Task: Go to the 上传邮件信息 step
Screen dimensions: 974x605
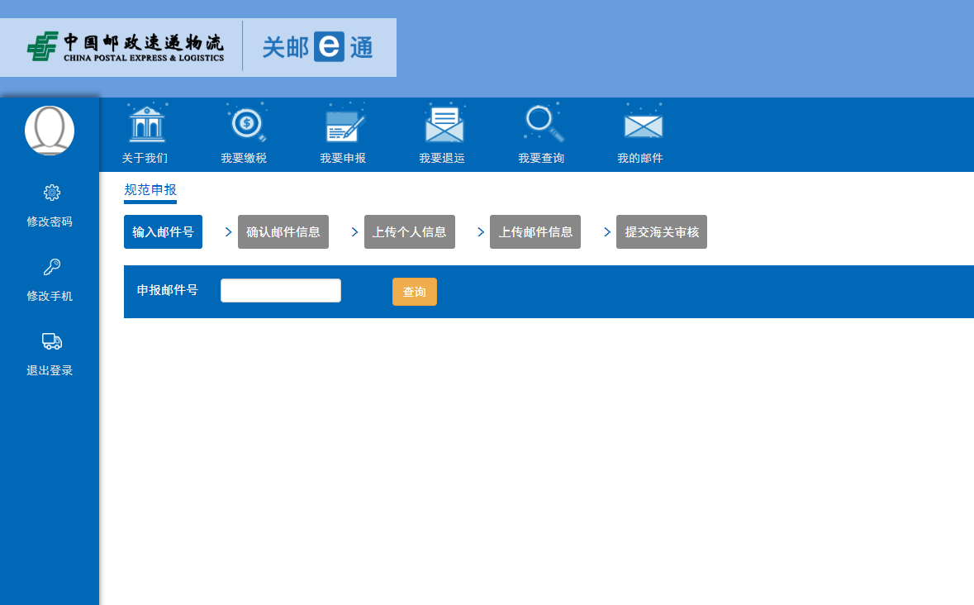Action: click(x=535, y=232)
